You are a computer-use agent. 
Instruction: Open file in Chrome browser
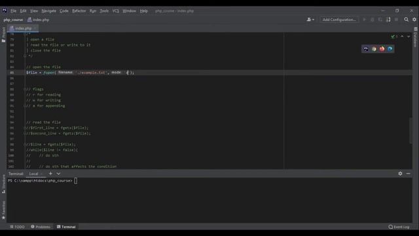(x=374, y=49)
